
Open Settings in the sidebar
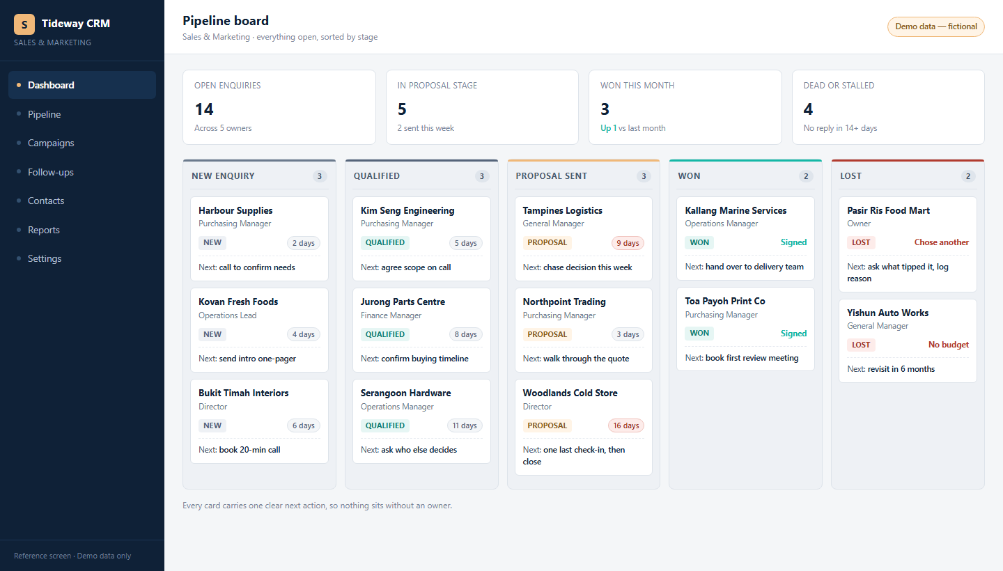82,258
